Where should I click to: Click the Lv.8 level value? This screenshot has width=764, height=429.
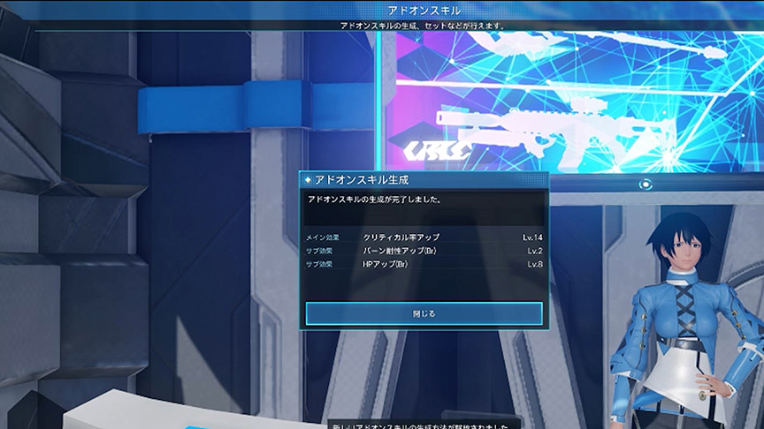coord(534,264)
